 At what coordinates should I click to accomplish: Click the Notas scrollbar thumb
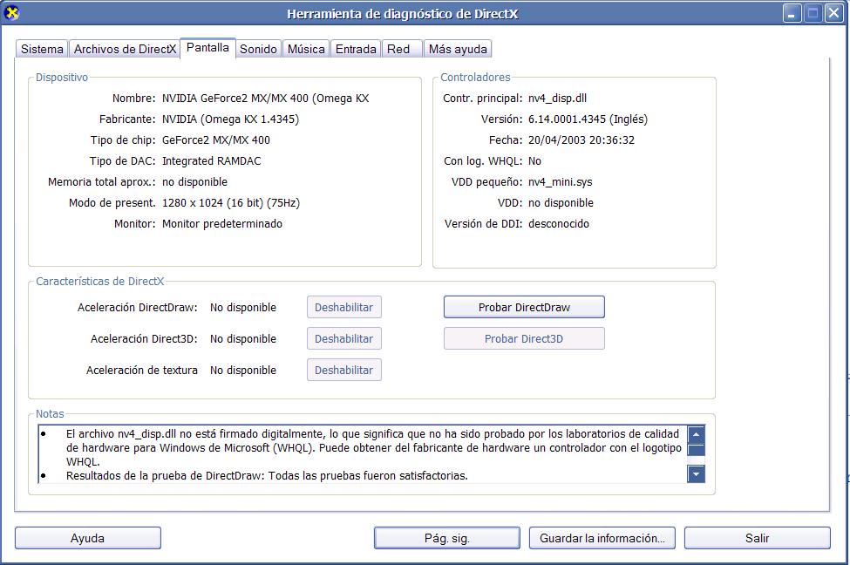[696, 450]
